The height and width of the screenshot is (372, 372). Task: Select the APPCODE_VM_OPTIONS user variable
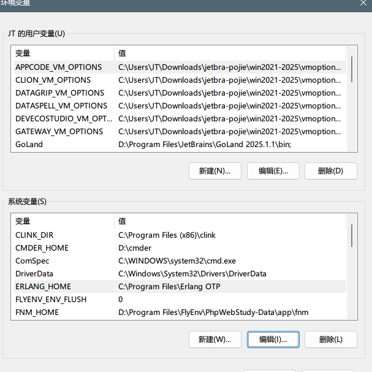59,67
